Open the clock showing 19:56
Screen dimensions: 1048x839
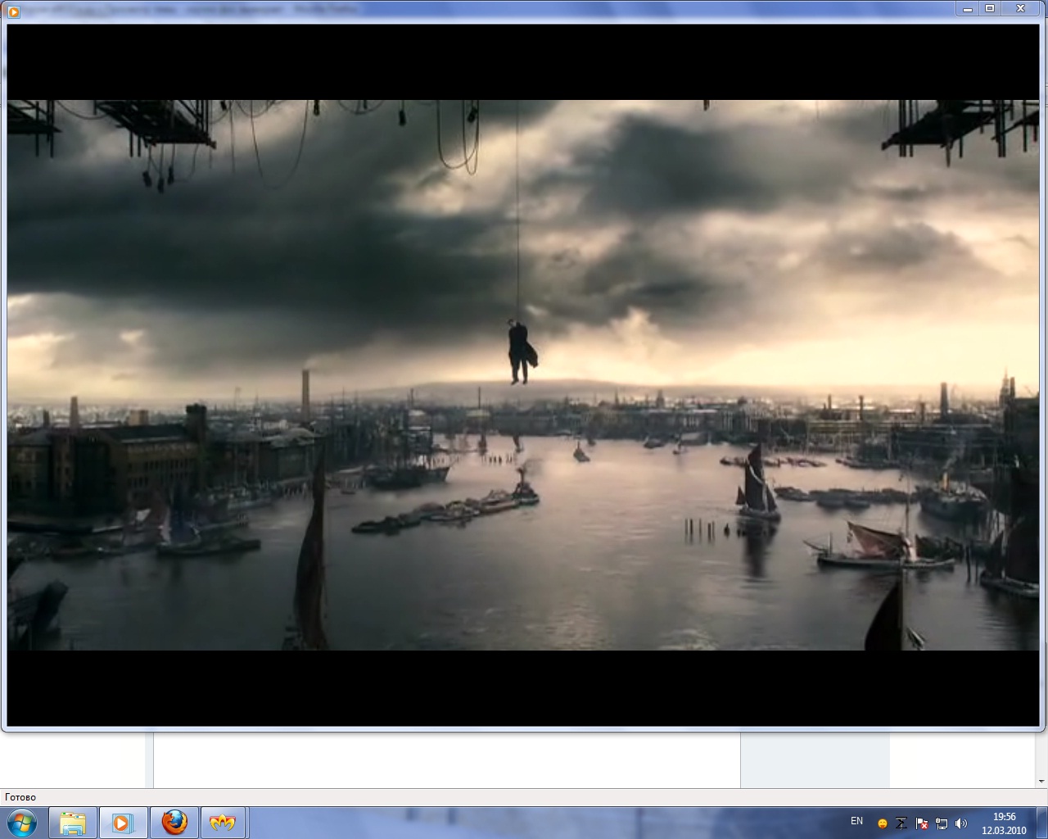(1004, 823)
